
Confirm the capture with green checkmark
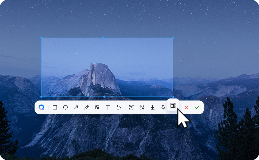pos(197,107)
